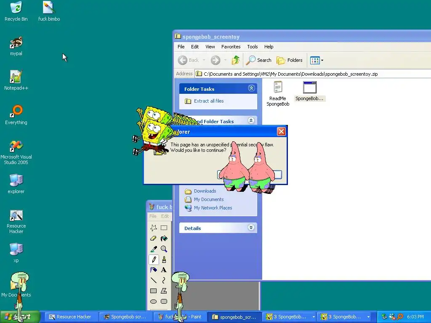Select the ReadMe SpongeBob file
This screenshot has width=431, height=323.
point(278,94)
